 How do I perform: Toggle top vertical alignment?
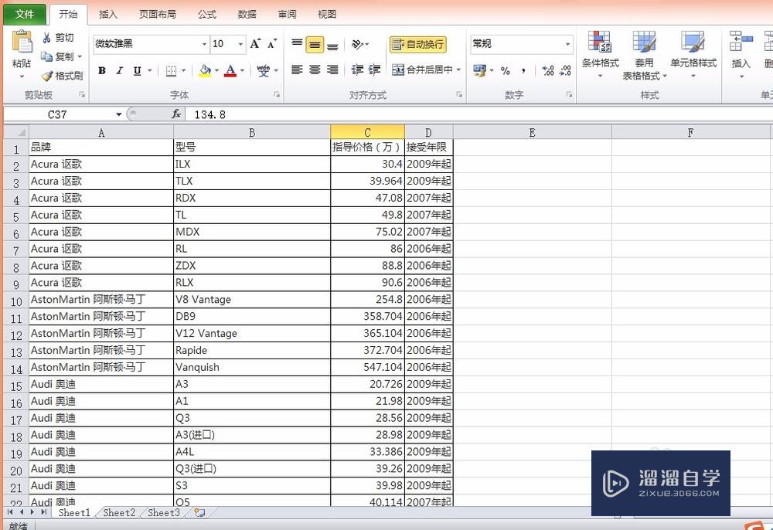tap(297, 44)
